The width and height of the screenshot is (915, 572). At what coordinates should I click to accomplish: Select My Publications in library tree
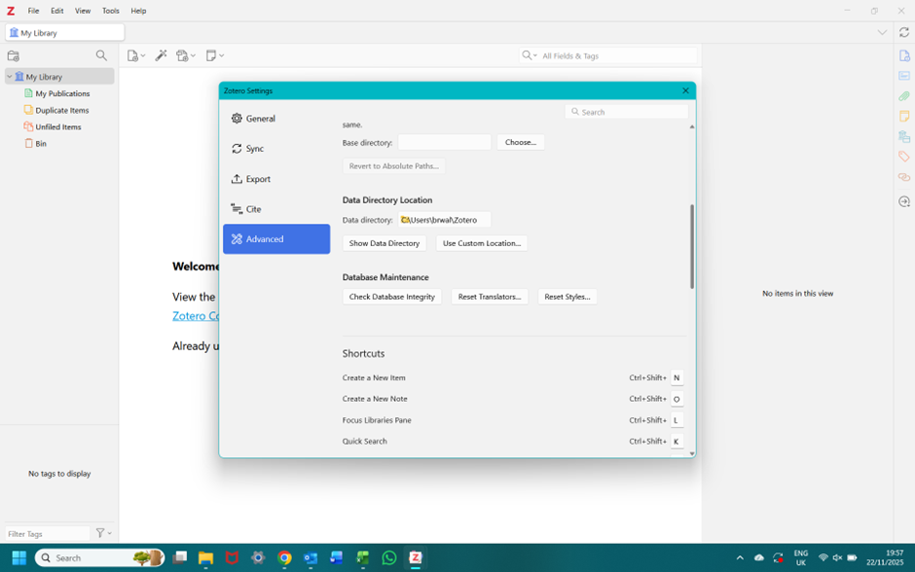click(x=62, y=93)
